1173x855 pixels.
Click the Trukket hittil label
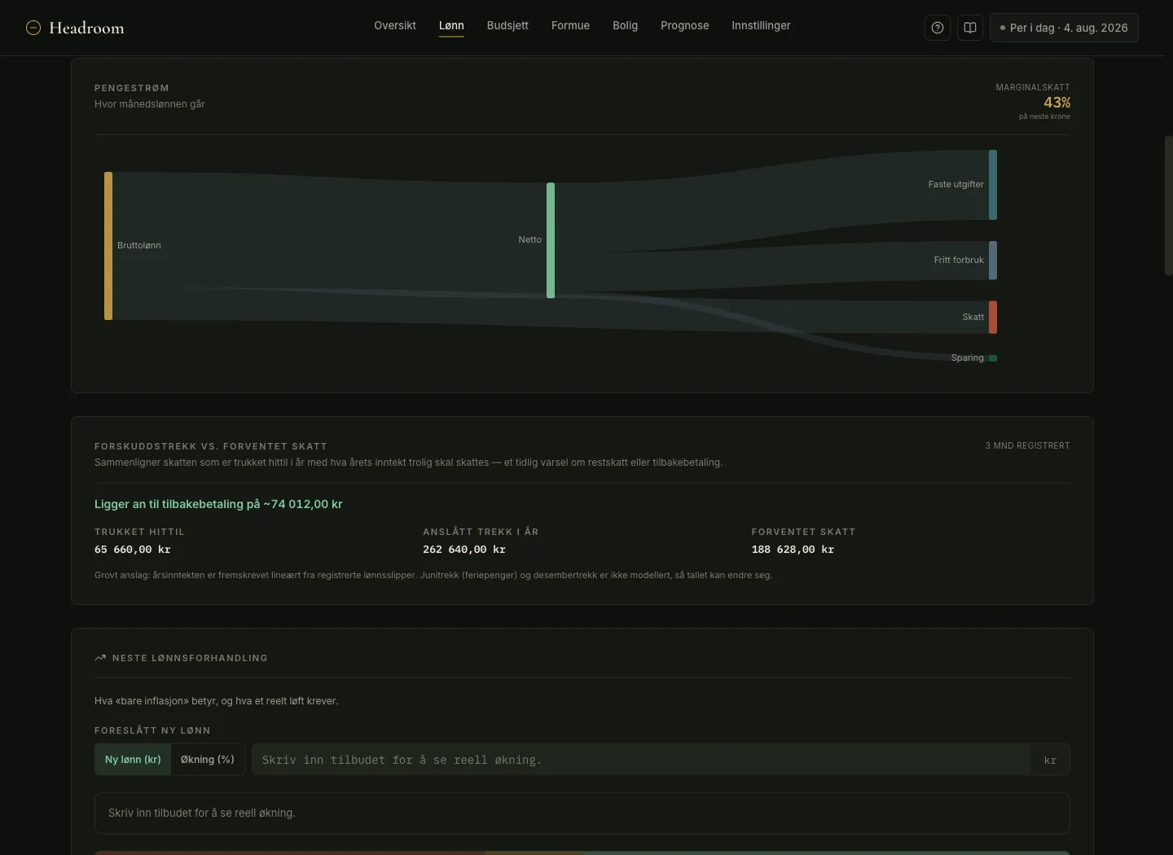(x=139, y=532)
